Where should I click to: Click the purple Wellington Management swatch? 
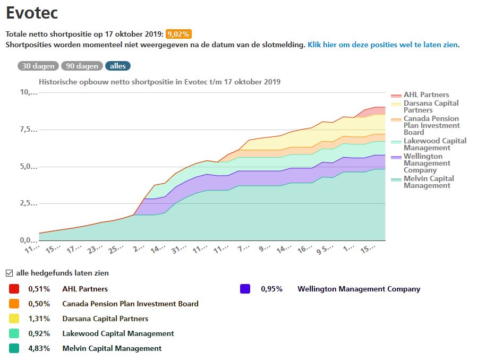245,289
